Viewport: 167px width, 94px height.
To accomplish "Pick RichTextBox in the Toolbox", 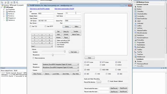I will (141, 47).
